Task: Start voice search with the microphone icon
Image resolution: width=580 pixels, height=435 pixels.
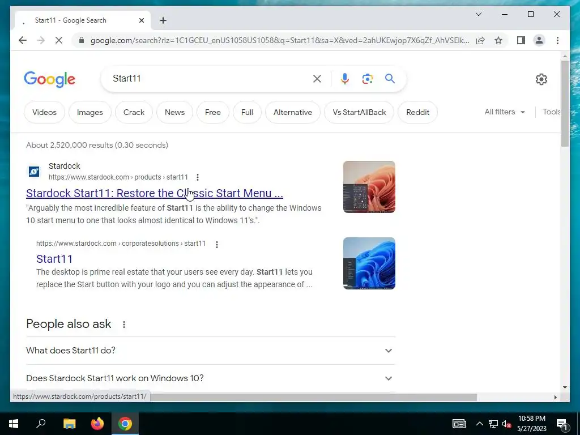Action: pyautogui.click(x=345, y=78)
